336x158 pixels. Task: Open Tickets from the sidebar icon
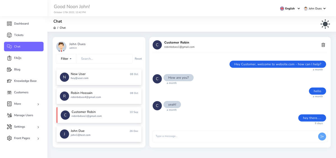9,35
